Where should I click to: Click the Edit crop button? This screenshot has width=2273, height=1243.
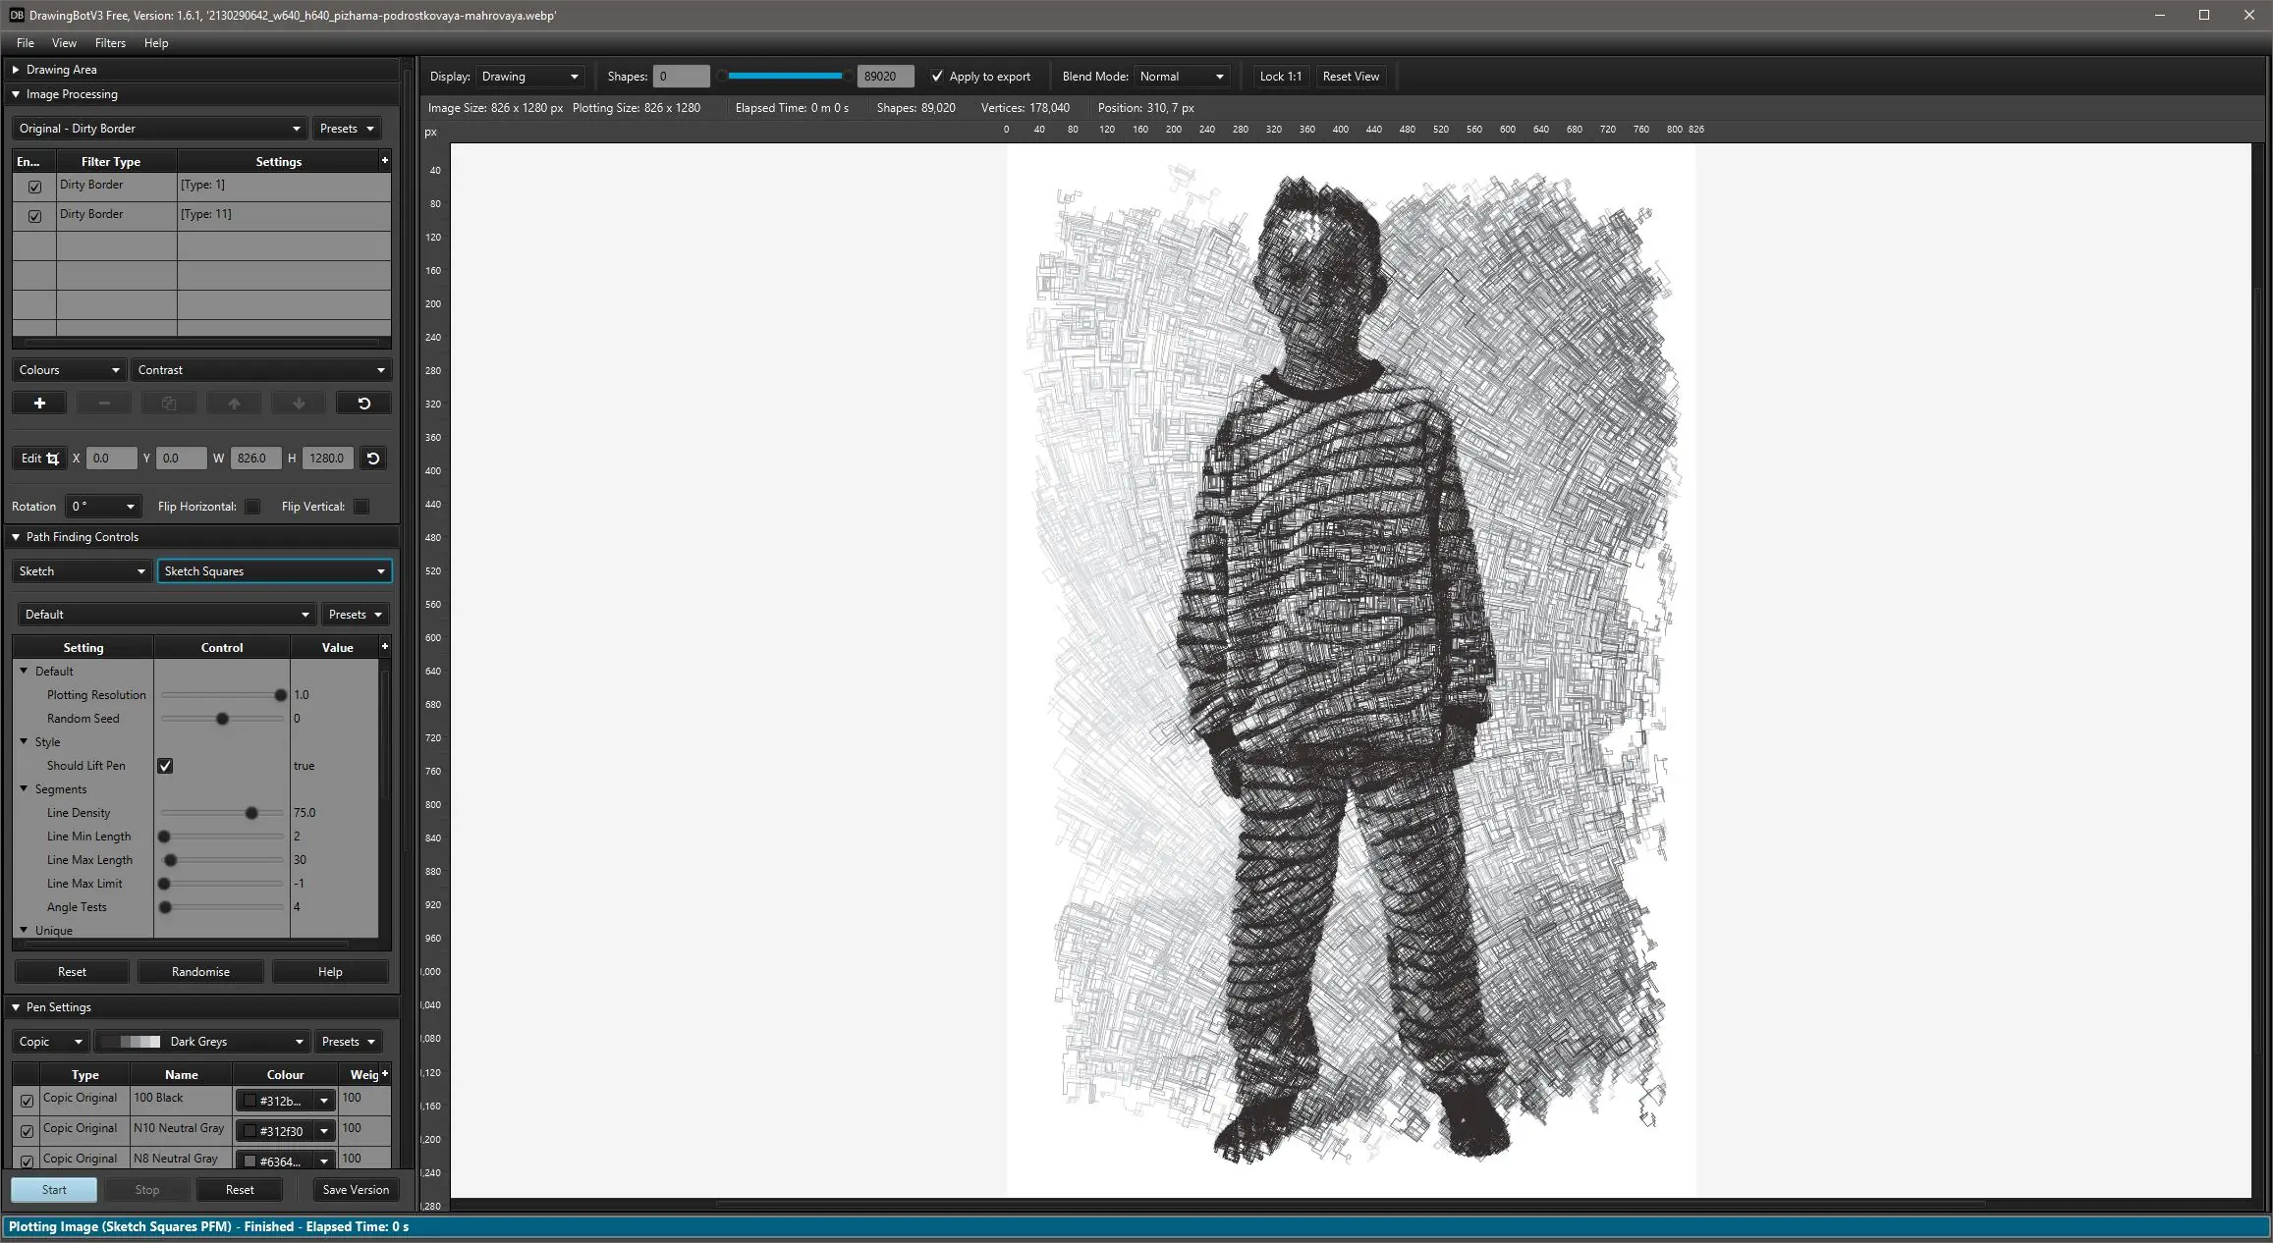pyautogui.click(x=40, y=459)
